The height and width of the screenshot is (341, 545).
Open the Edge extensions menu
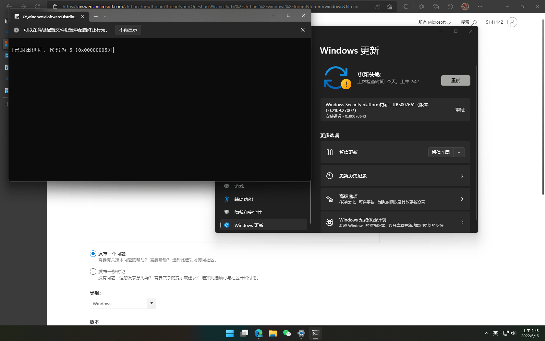tap(406, 6)
